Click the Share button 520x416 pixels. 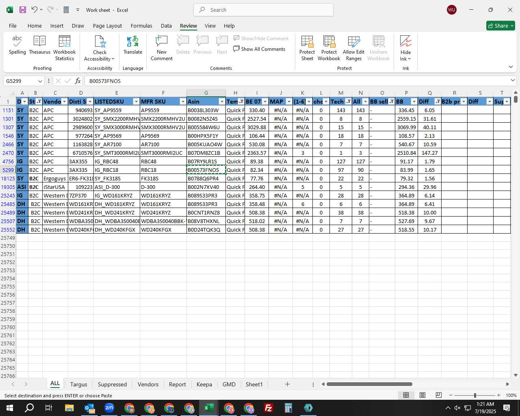coord(500,26)
